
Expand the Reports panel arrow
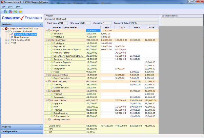click(x=40, y=127)
